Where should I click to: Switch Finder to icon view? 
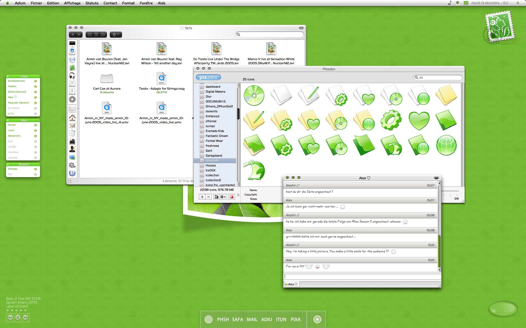coord(90,34)
